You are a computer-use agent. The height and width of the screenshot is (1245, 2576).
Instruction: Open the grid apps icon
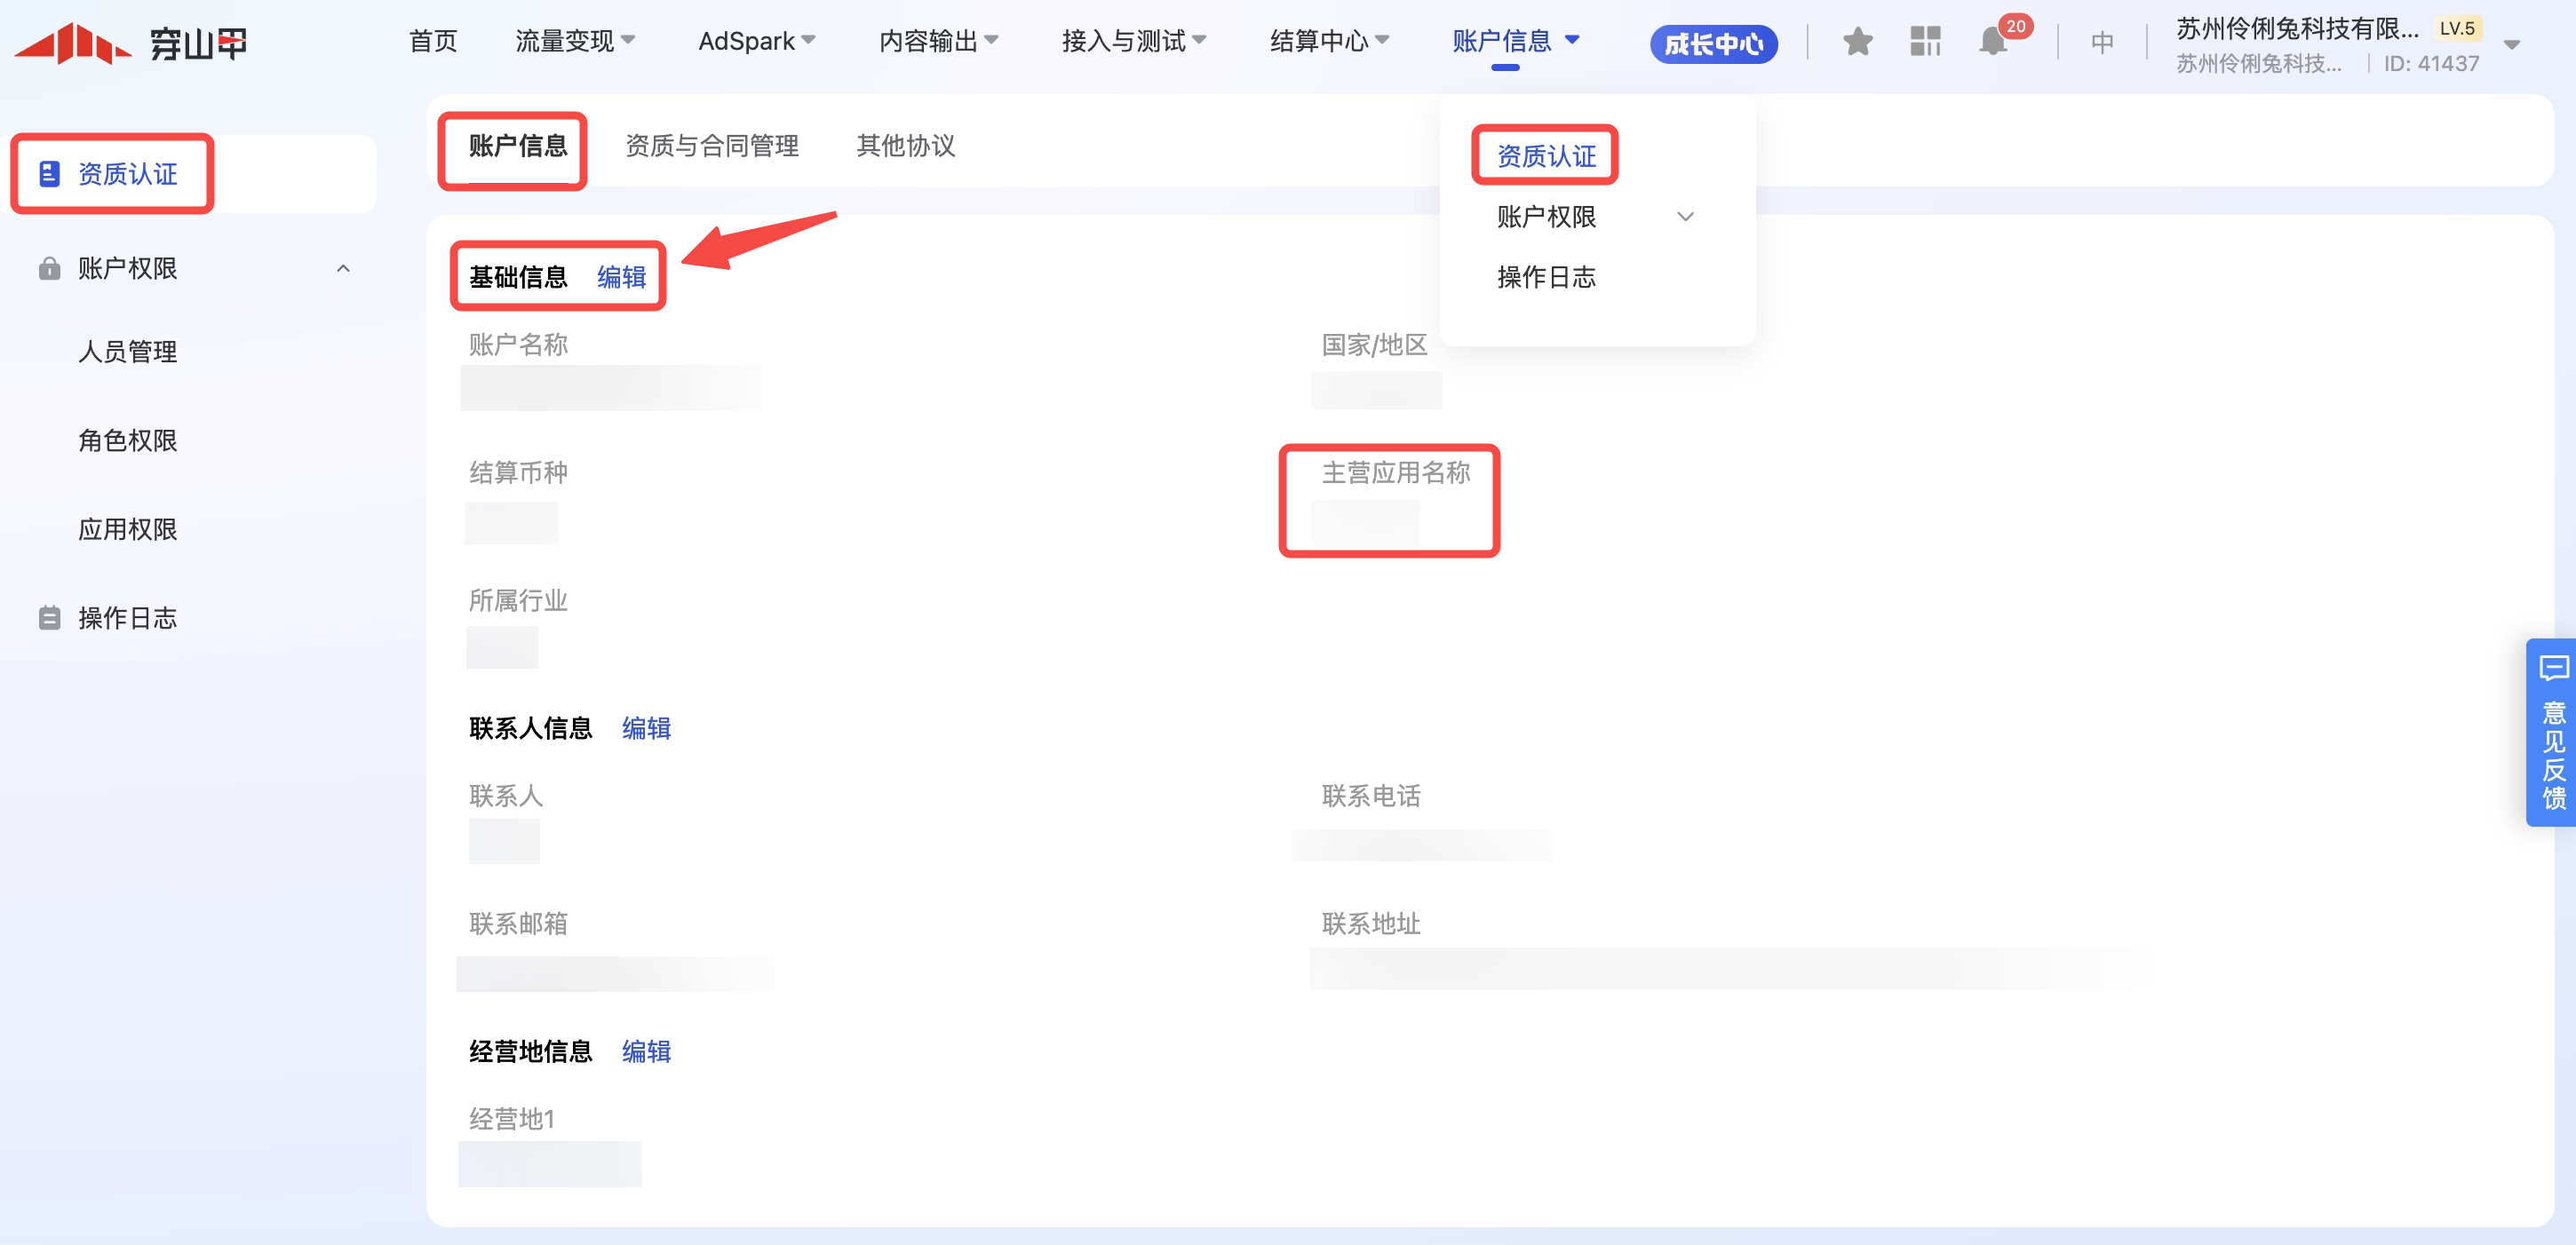[1924, 42]
